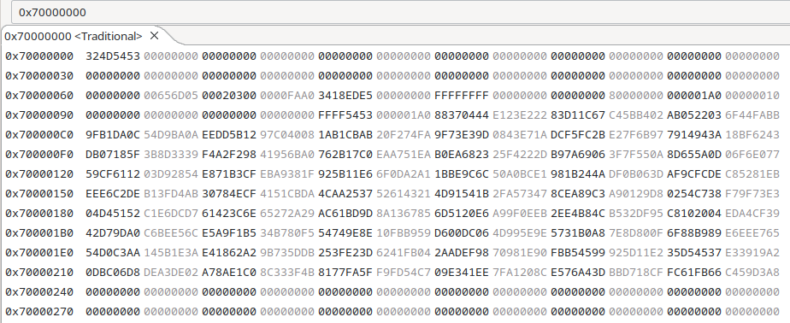Select the DB07185F value
Viewport: 790px width, 323px height.
(113, 154)
